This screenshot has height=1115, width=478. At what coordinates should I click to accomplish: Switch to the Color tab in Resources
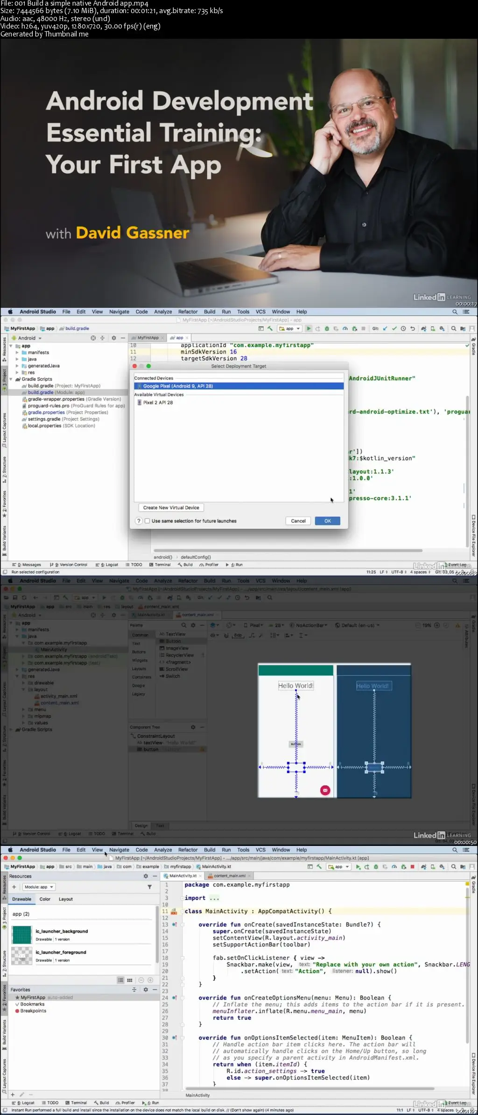[x=45, y=899]
